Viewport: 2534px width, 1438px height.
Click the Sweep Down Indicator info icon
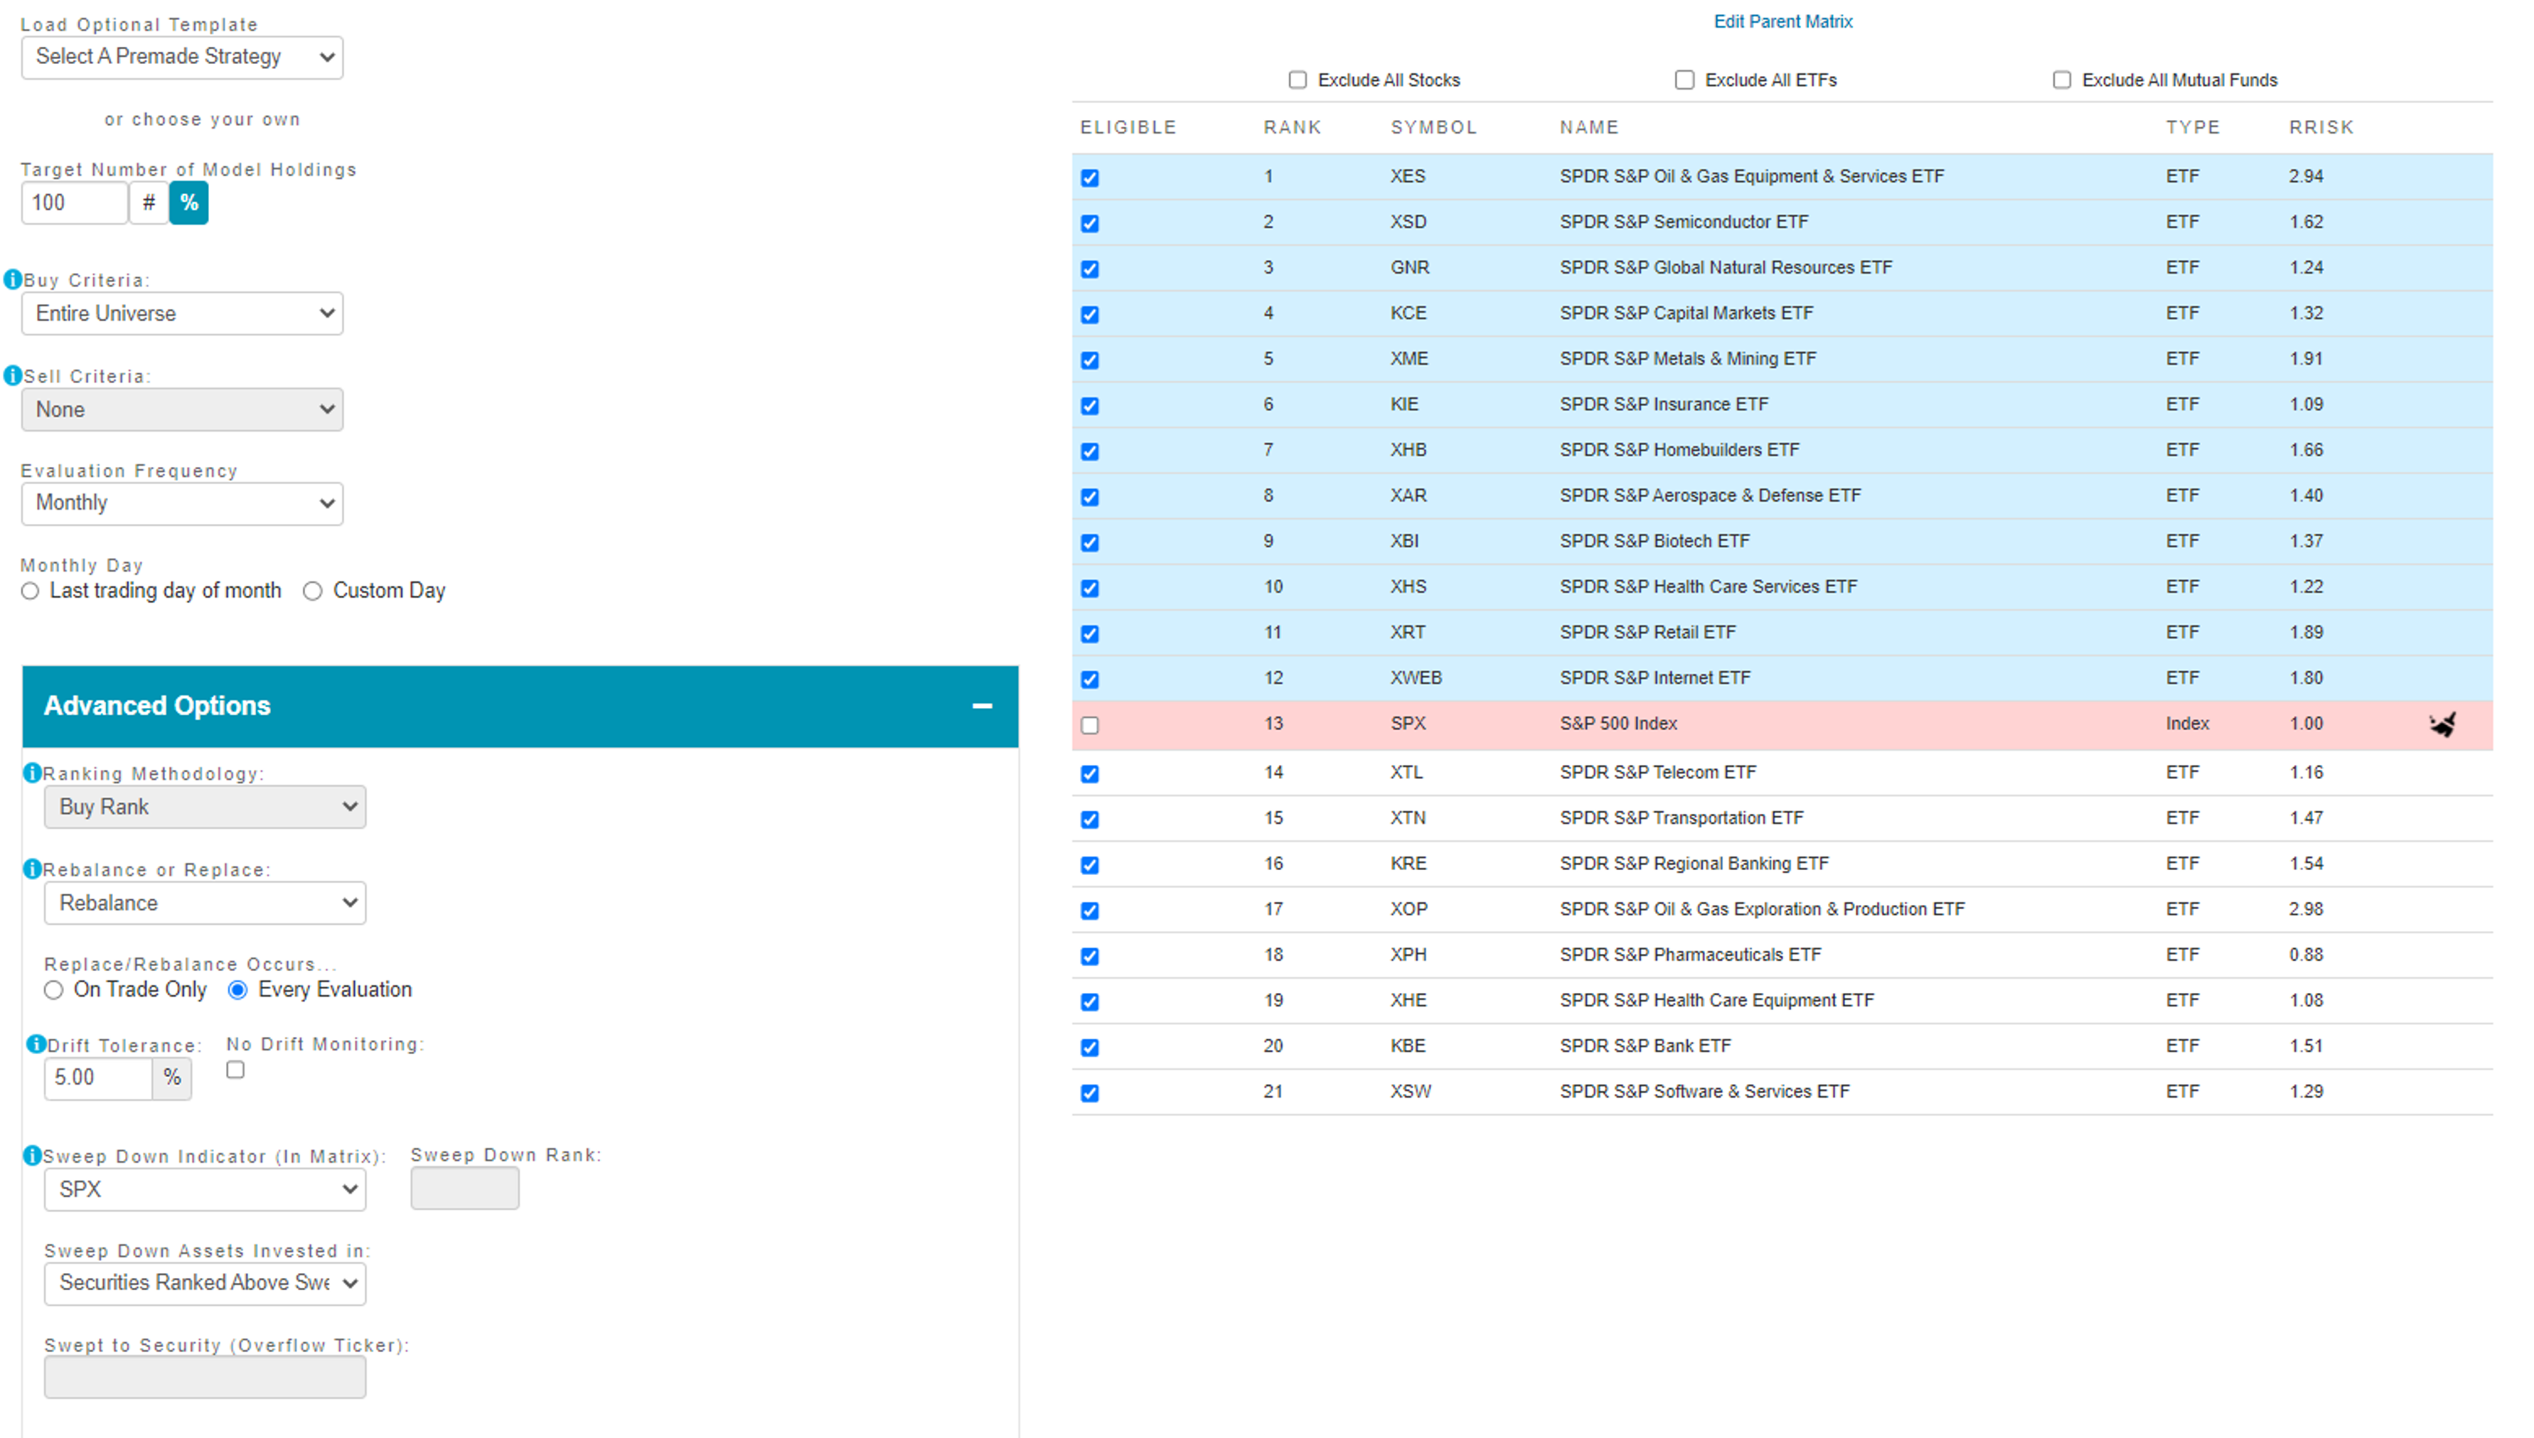tap(33, 1154)
